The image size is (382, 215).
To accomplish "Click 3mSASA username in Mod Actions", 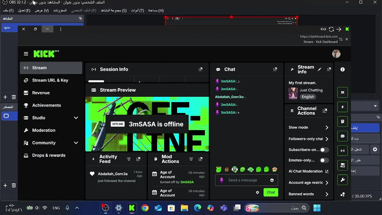I will click(x=187, y=182).
